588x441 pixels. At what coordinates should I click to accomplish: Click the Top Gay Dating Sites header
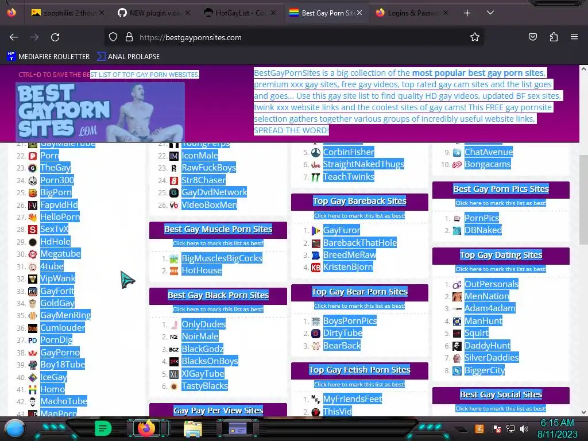click(501, 256)
